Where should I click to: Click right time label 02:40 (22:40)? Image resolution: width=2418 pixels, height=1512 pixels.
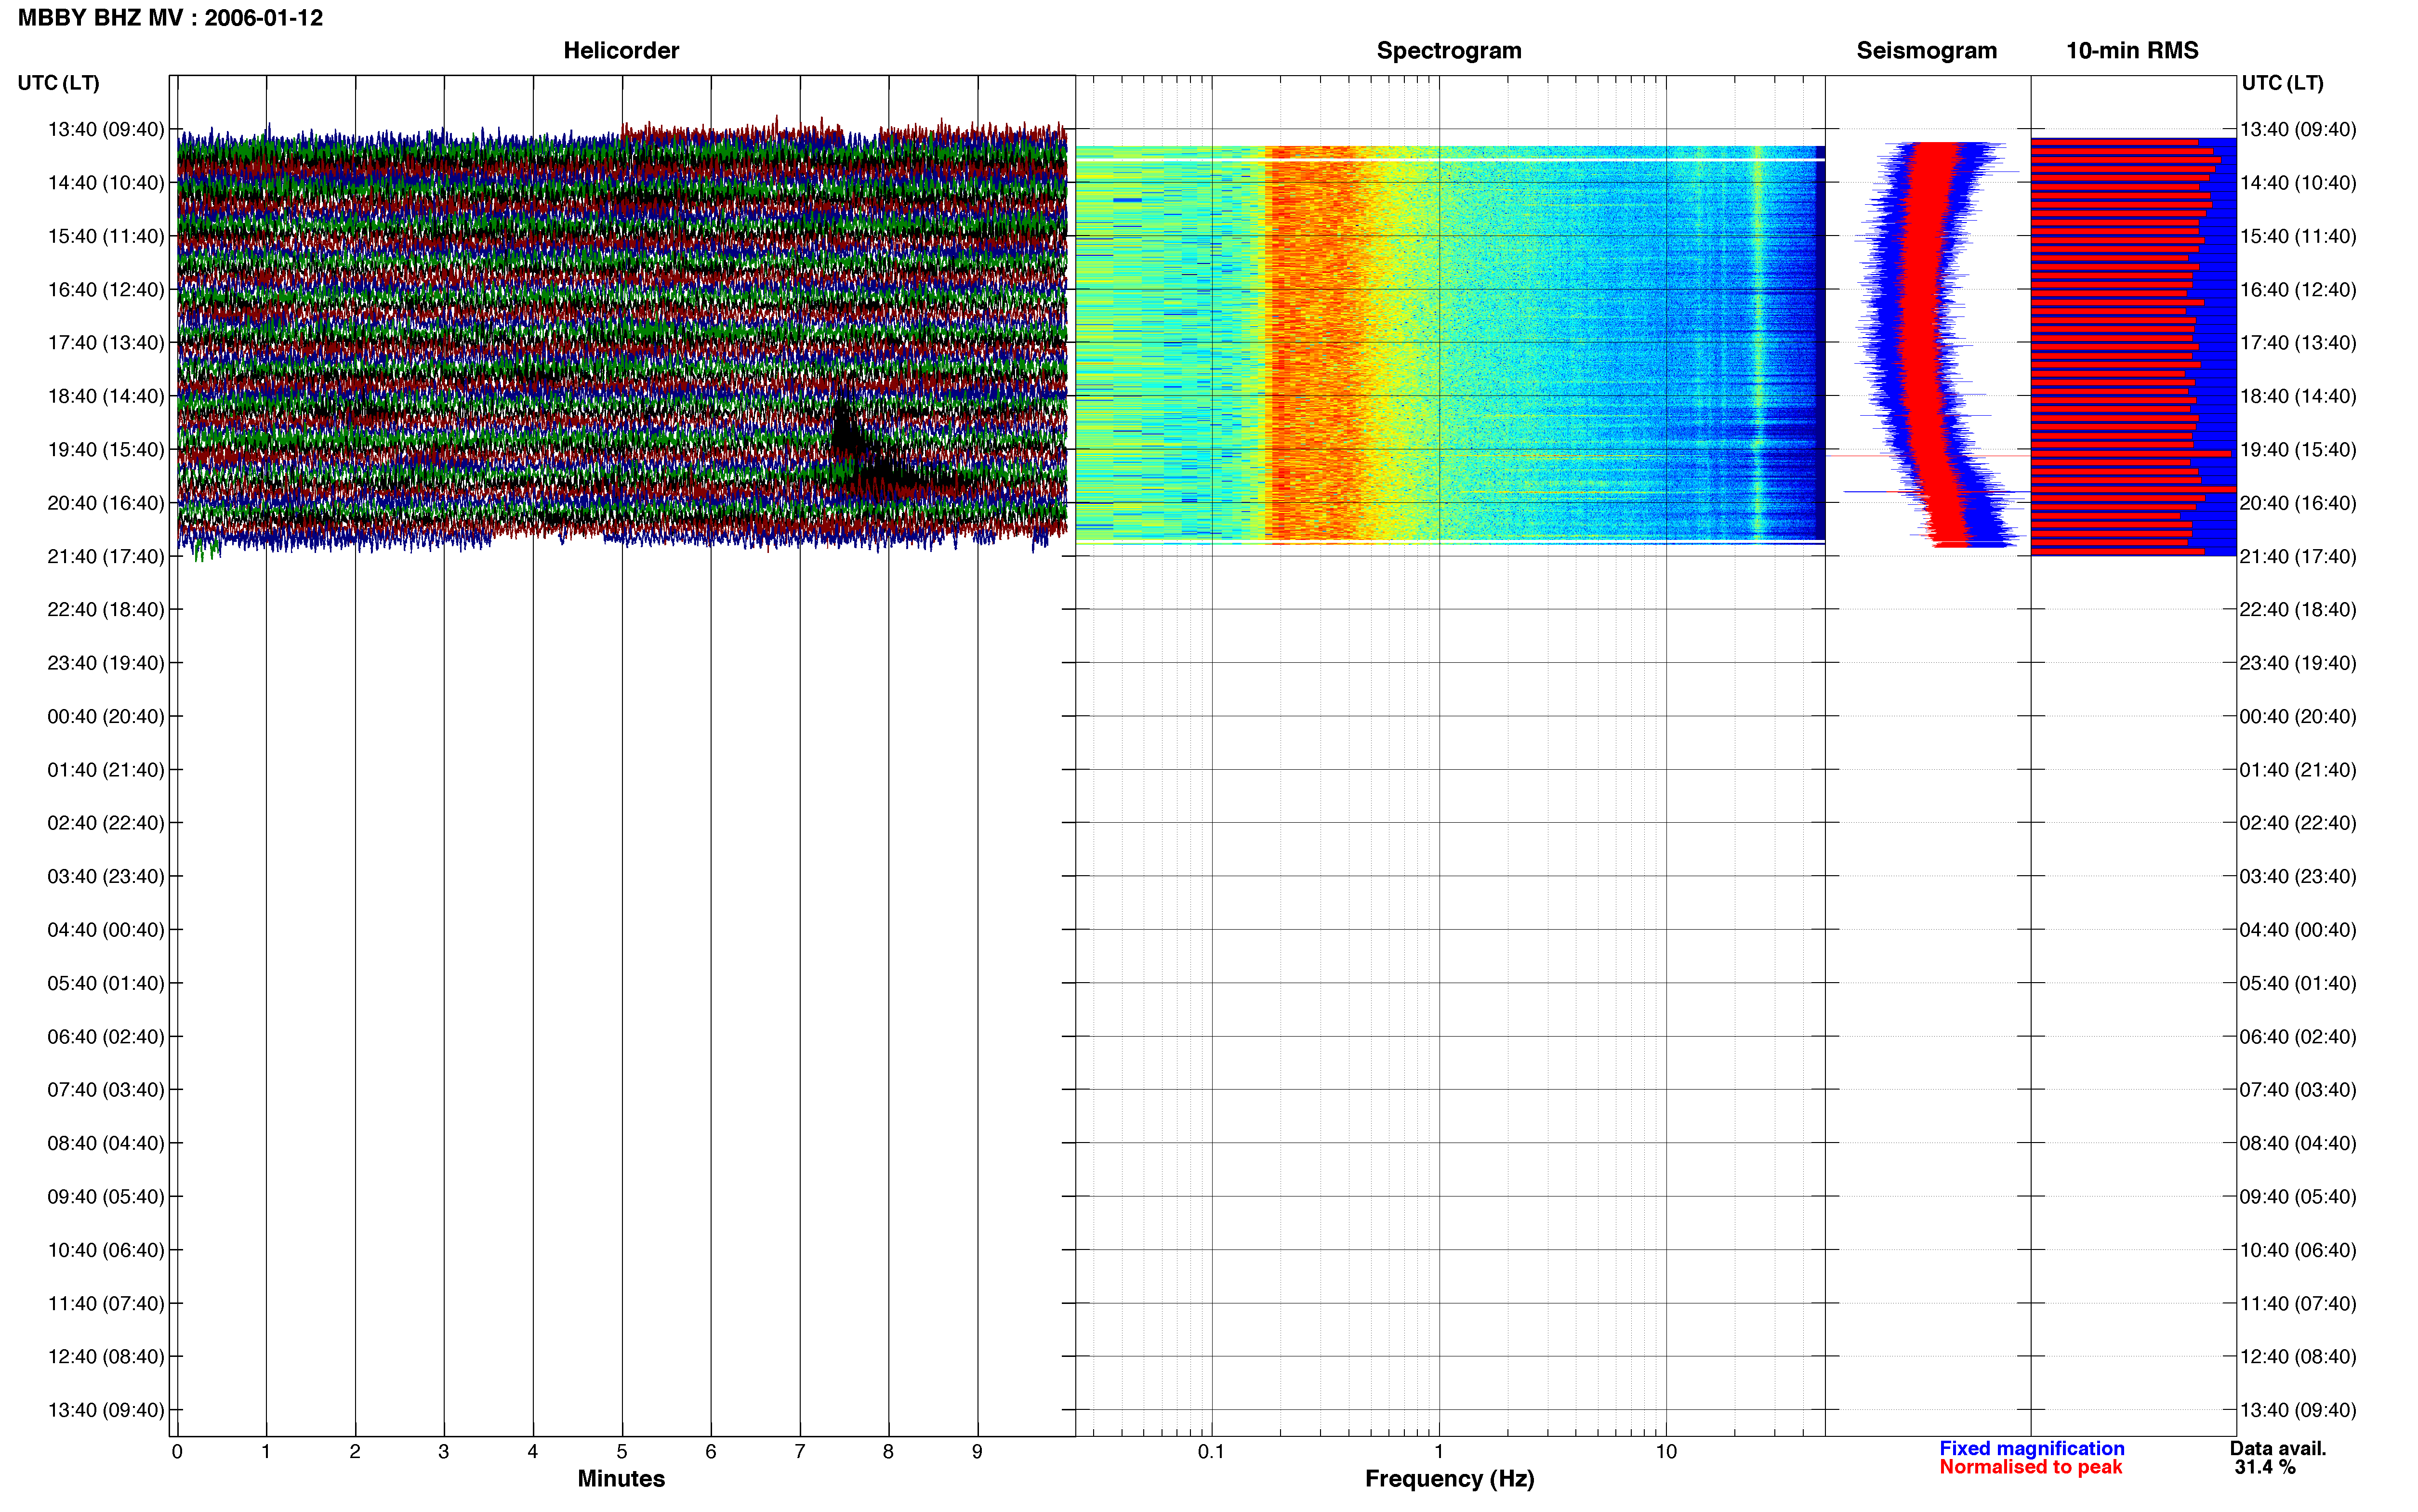2297,823
